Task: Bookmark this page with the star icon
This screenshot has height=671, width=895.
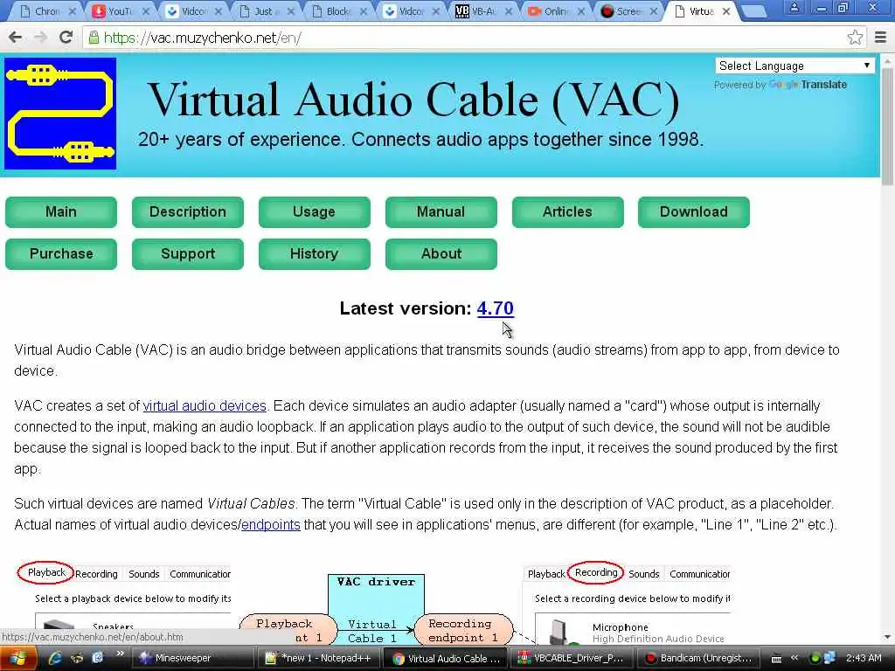Action: pyautogui.click(x=855, y=38)
